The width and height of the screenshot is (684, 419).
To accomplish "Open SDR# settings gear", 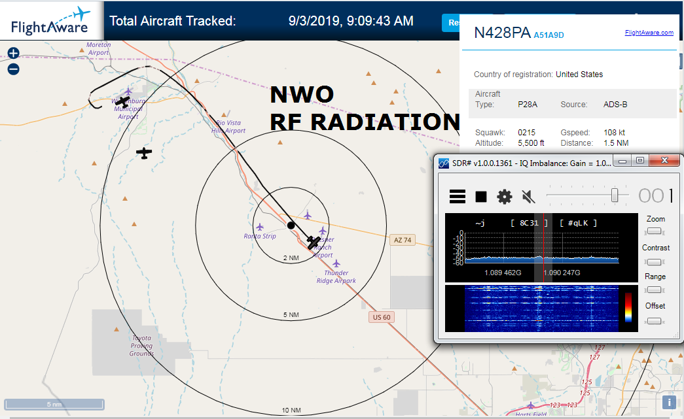I will 504,197.
